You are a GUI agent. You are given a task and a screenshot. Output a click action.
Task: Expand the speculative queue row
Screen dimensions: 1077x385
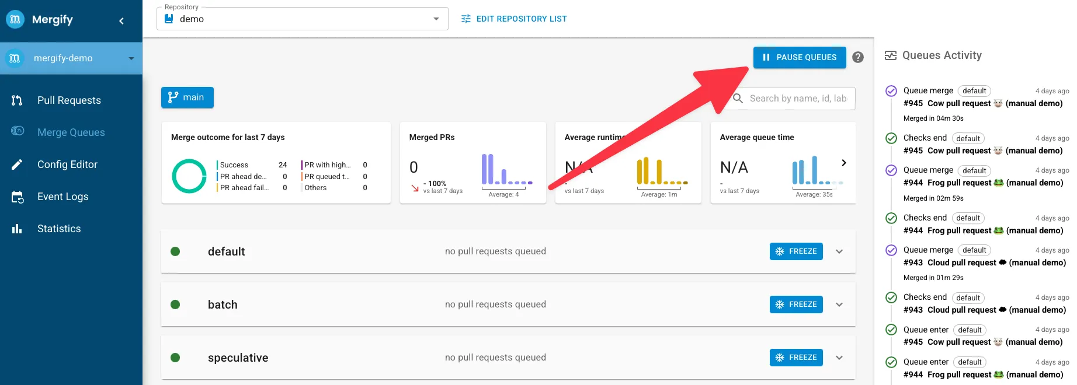point(839,358)
